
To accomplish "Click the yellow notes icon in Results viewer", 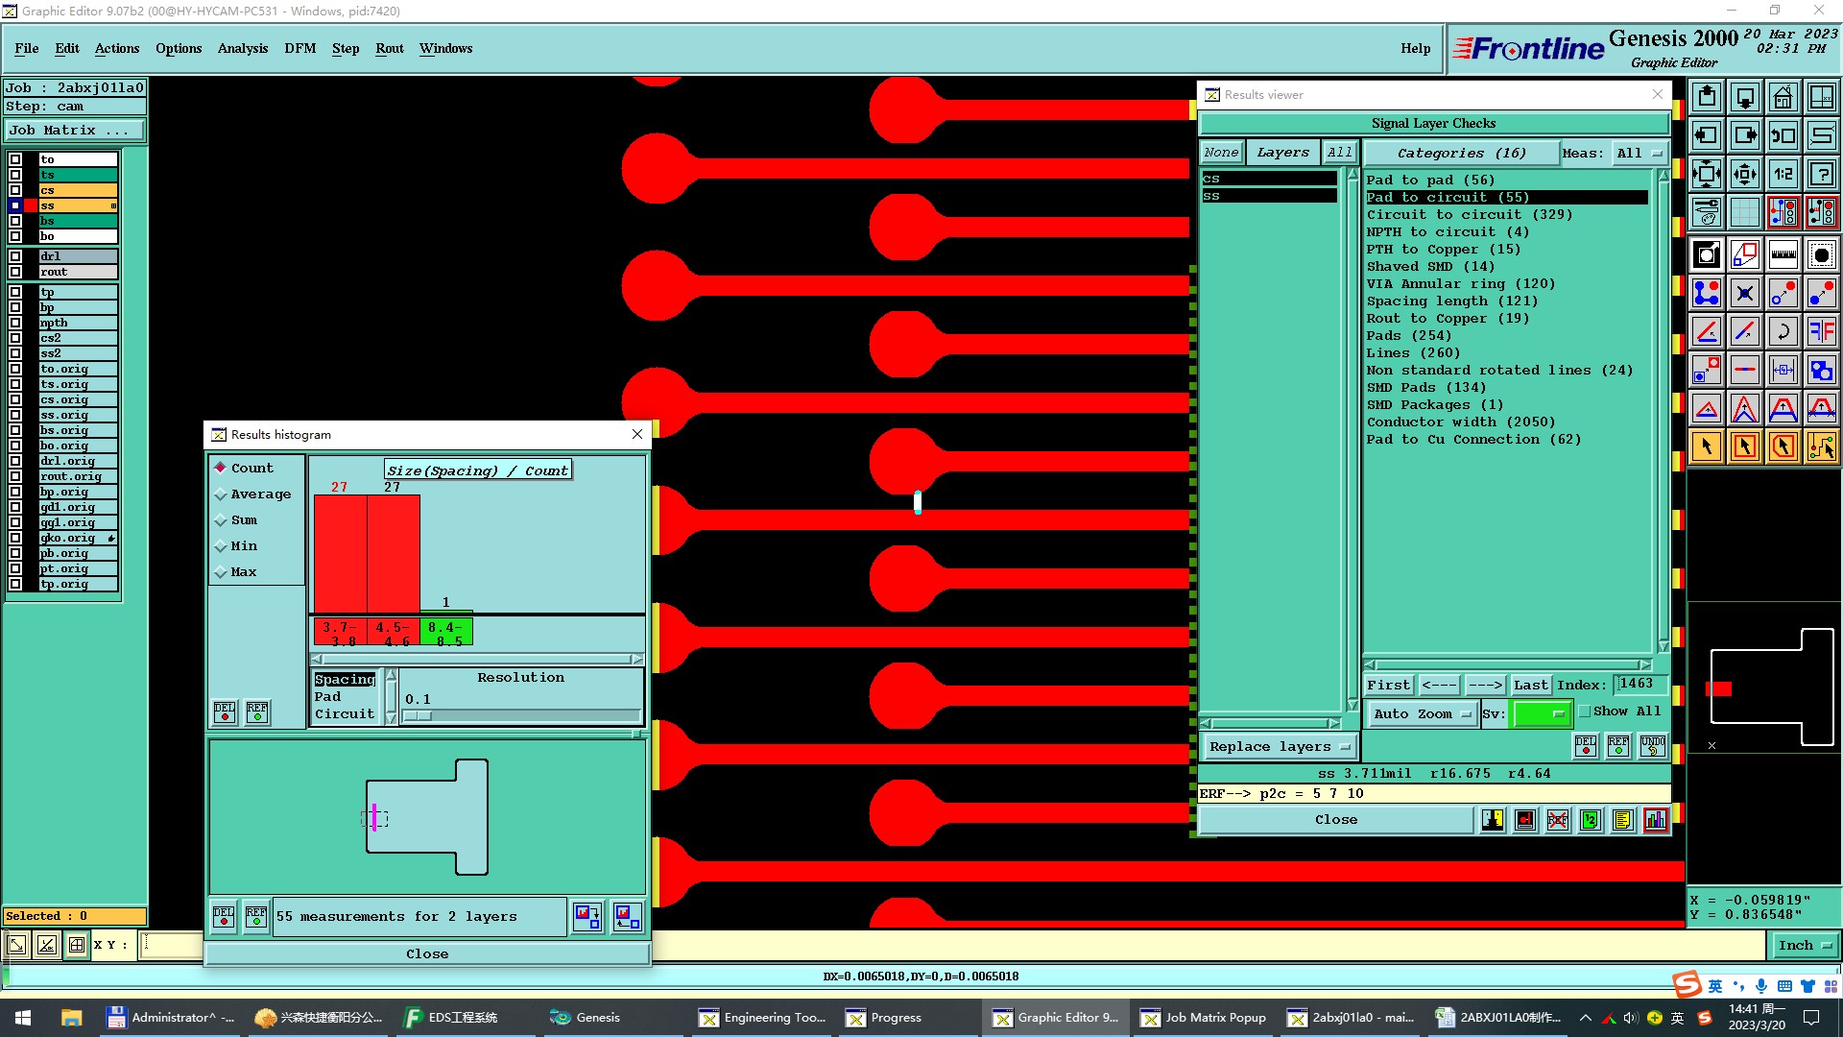I will pos(1622,820).
